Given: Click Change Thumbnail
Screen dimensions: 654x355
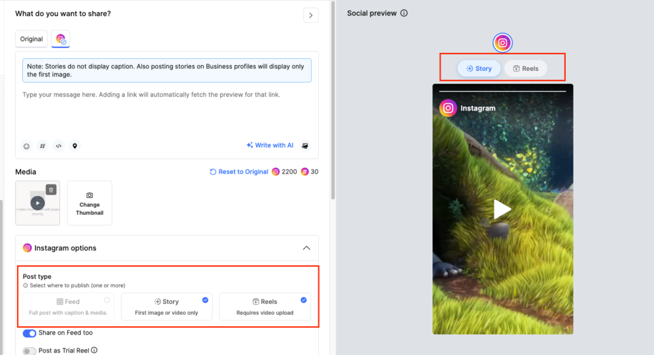Looking at the screenshot, I should 89,203.
